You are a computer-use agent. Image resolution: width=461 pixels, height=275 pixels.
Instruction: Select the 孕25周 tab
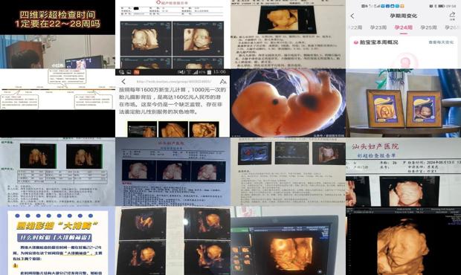[x=428, y=27]
